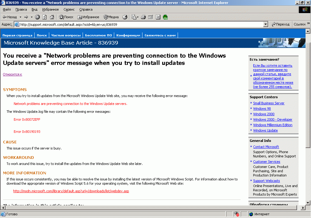The height and width of the screenshot is (218, 311).
Task: Click the Discuss toolbar icon
Action: 158,17
